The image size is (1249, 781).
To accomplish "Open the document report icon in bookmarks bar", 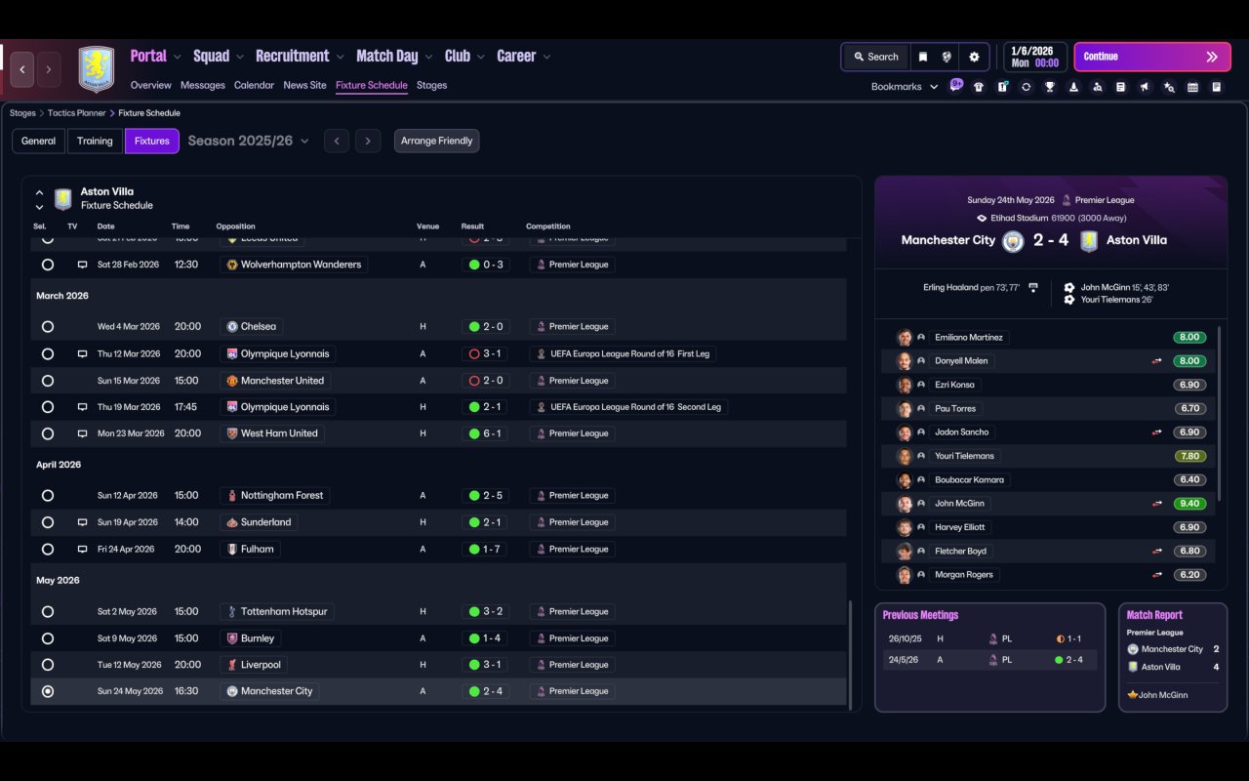I will click(x=1121, y=87).
